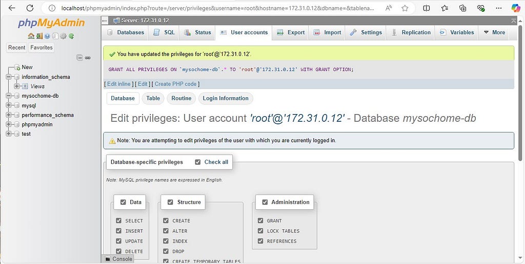This screenshot has width=525, height=264.
Task: Click the browser address bar URL
Action: coord(217,8)
